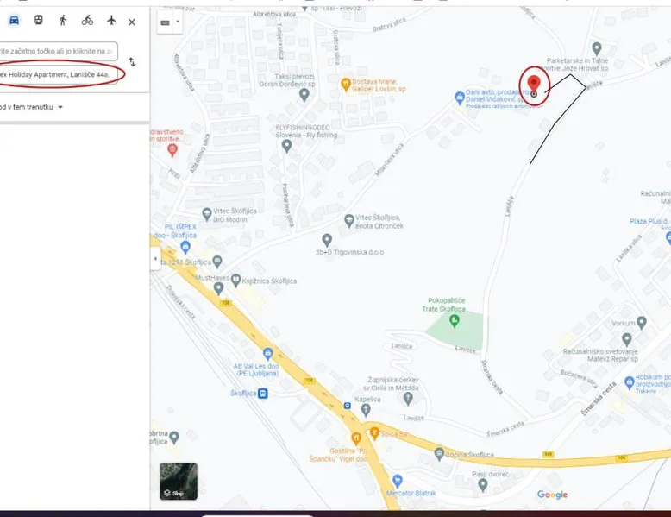Open dropdown arrow beside map menu button
The width and height of the screenshot is (671, 517).
[x=178, y=22]
